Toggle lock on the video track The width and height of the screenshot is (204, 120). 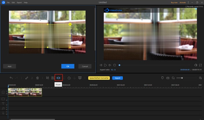[6, 93]
